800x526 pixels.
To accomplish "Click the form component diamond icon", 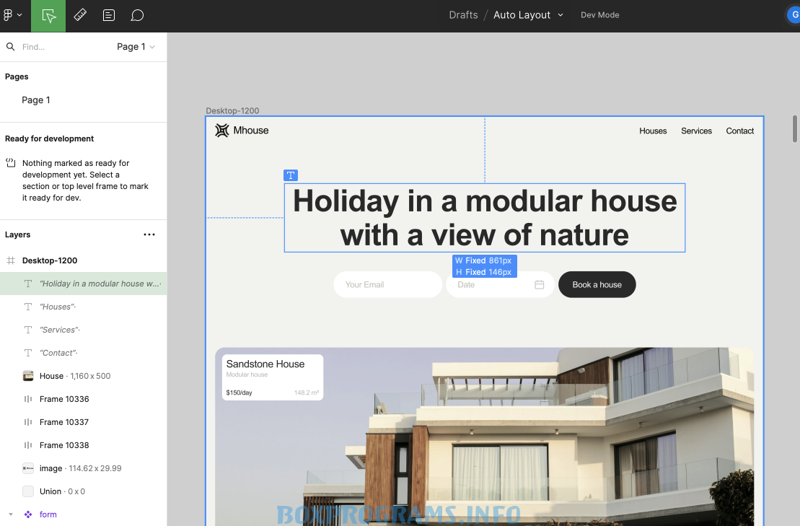I will 28,514.
